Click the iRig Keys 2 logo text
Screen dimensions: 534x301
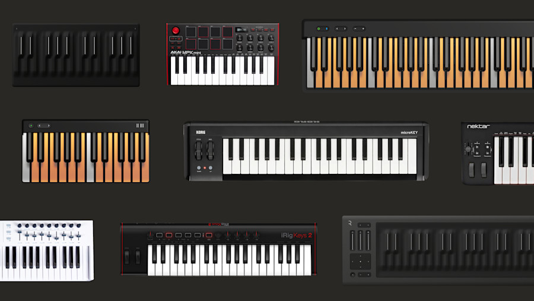296,235
